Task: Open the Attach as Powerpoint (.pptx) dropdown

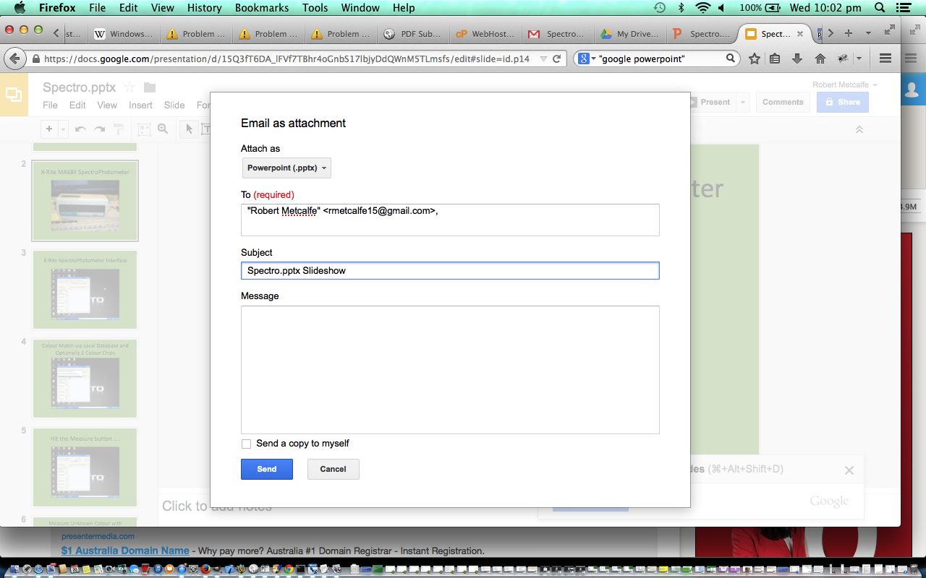Action: [x=286, y=168]
